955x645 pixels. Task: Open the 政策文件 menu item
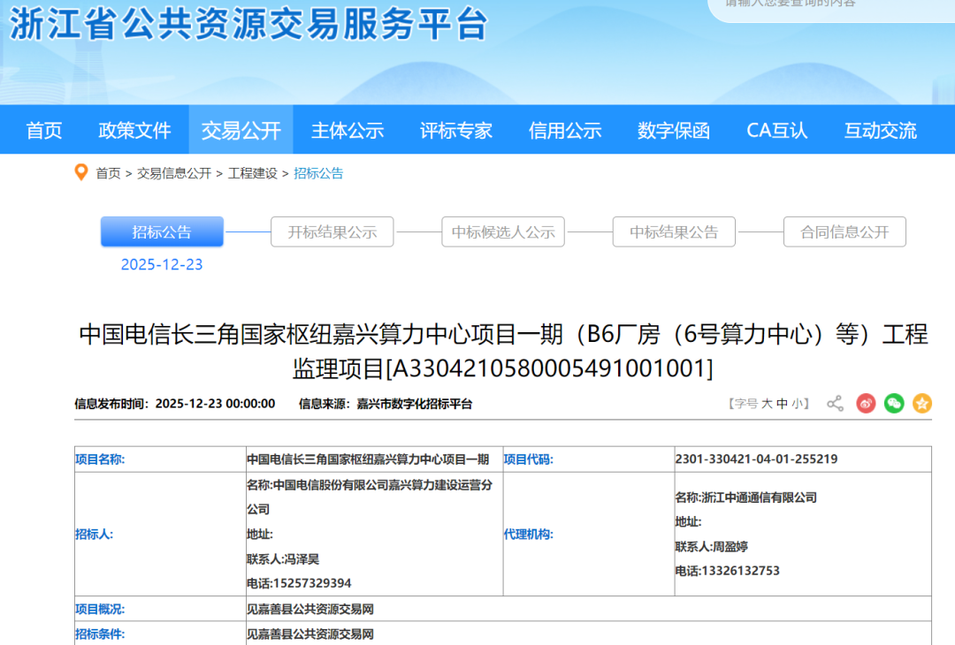click(x=134, y=131)
